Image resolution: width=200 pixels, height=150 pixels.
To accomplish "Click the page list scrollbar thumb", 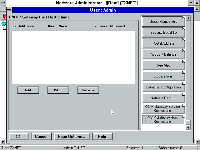I will click(188, 122).
